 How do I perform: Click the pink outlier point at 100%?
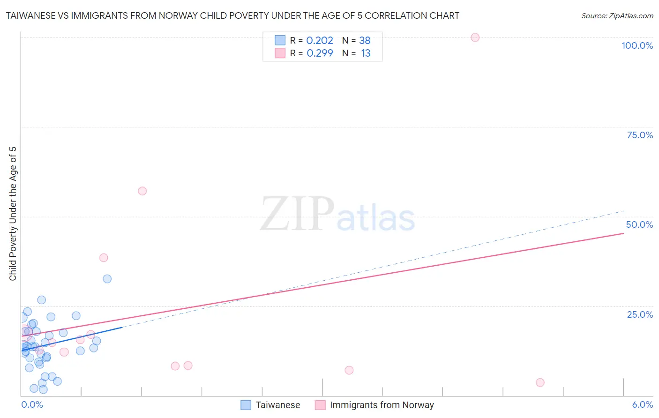475,37
